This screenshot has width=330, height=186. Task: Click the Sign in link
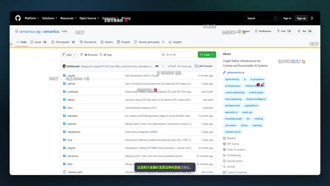tap(287, 18)
